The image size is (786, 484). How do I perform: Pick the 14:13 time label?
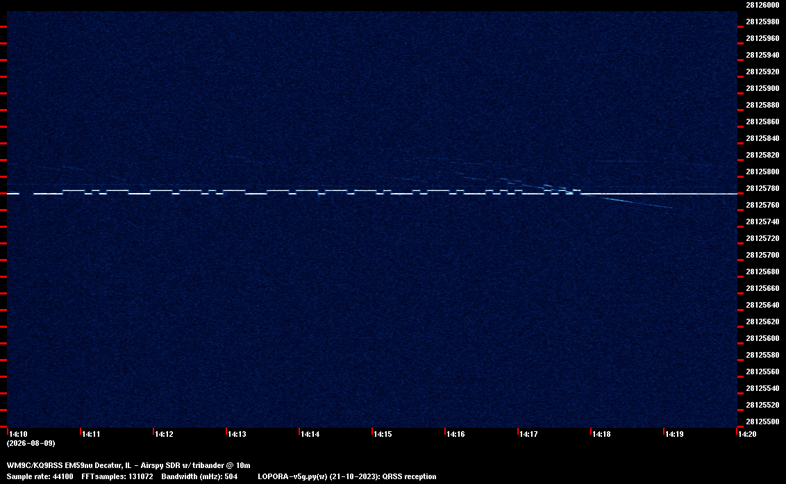pos(237,434)
